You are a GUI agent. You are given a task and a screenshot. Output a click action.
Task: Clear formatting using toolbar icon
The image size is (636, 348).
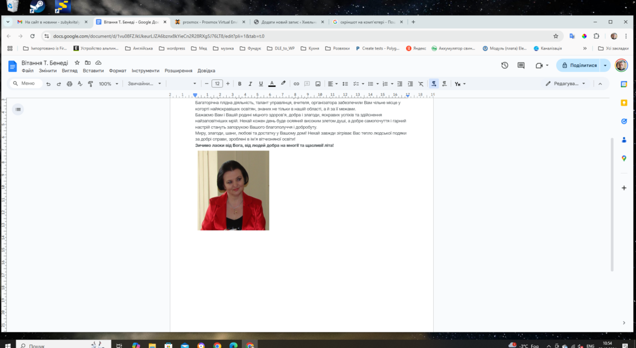pyautogui.click(x=421, y=84)
